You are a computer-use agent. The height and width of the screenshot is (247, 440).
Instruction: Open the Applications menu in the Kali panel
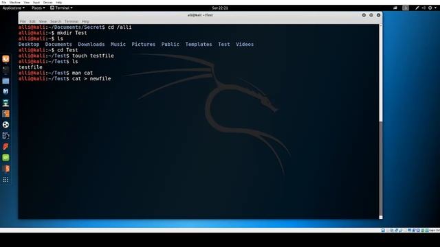point(14,8)
